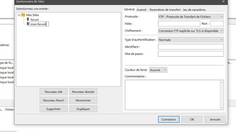Open the Type d'authentification dropdown
The image size is (236, 132).
coord(191,40)
